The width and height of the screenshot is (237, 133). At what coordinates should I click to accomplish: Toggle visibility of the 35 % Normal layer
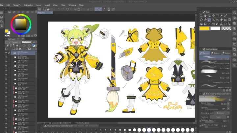pos(6,83)
